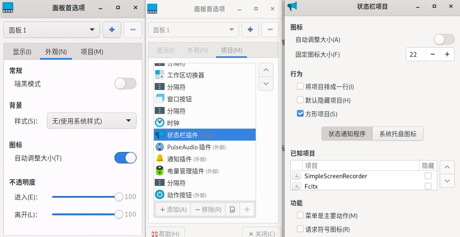This screenshot has height=237, width=460.
Task: Click 进入(E) opacity slider
Action: pyautogui.click(x=87, y=197)
